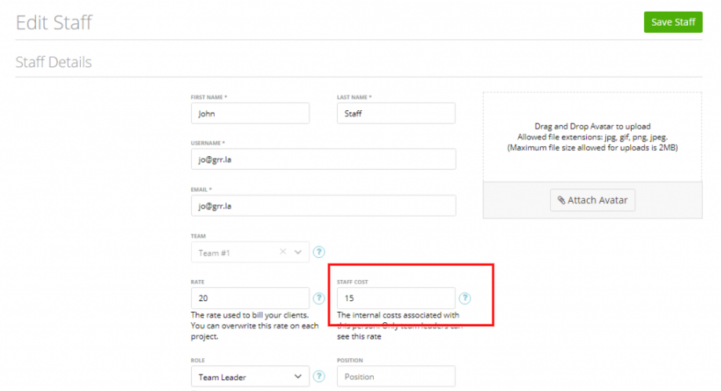This screenshot has height=391, width=721.
Task: Select the Email input field
Action: [x=323, y=206]
